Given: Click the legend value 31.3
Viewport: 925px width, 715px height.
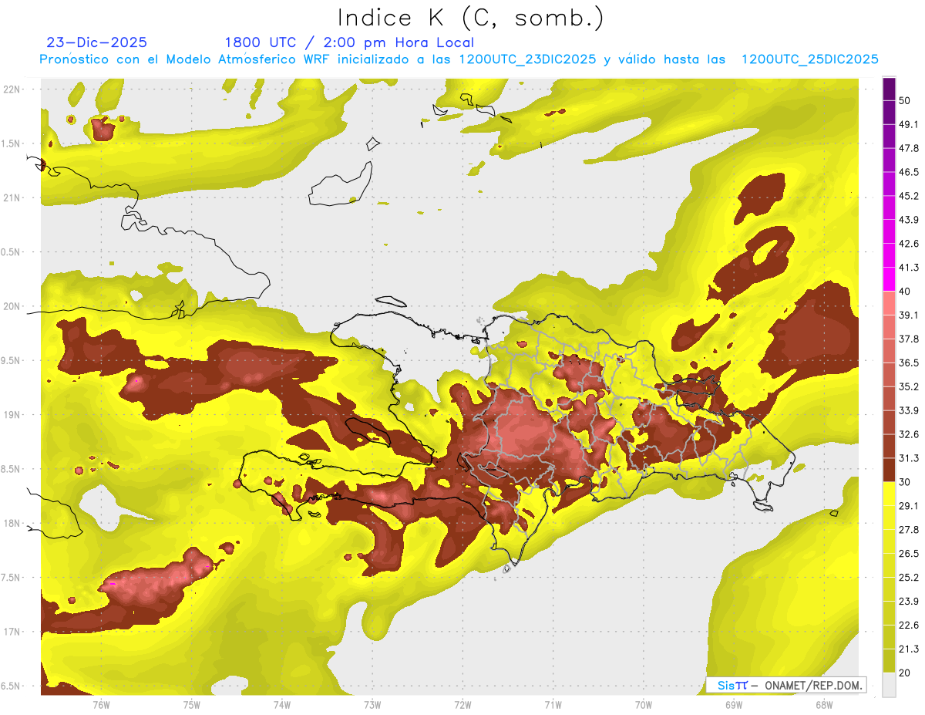Looking at the screenshot, I should 909,458.
